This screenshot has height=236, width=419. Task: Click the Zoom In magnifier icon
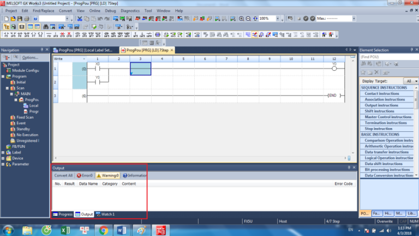(241, 19)
